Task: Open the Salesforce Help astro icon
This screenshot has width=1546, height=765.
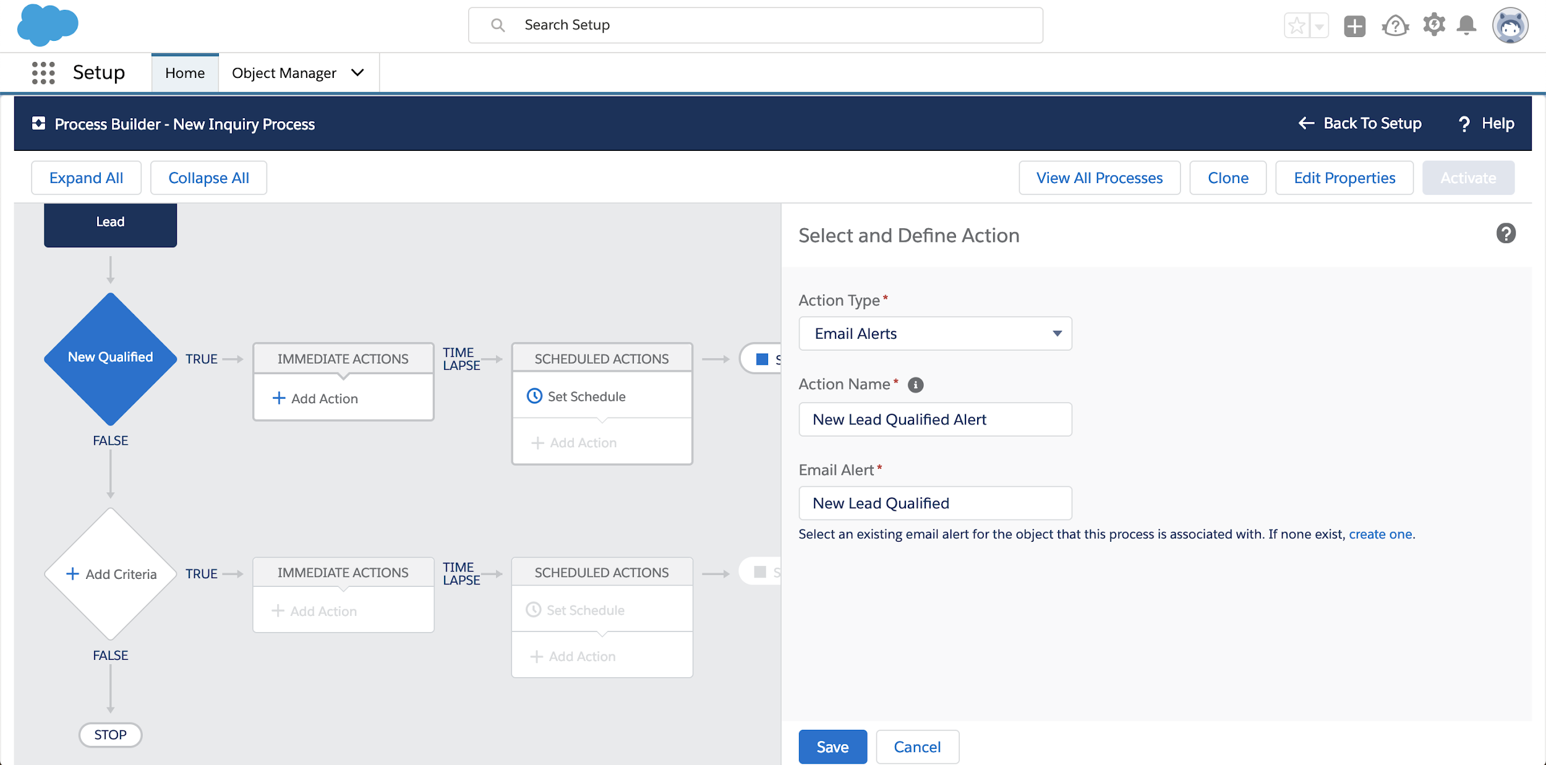Action: click(1395, 26)
